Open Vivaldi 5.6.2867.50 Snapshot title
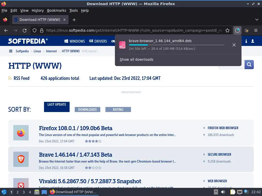Viewport: 262px width, 196px height. tap(90, 181)
